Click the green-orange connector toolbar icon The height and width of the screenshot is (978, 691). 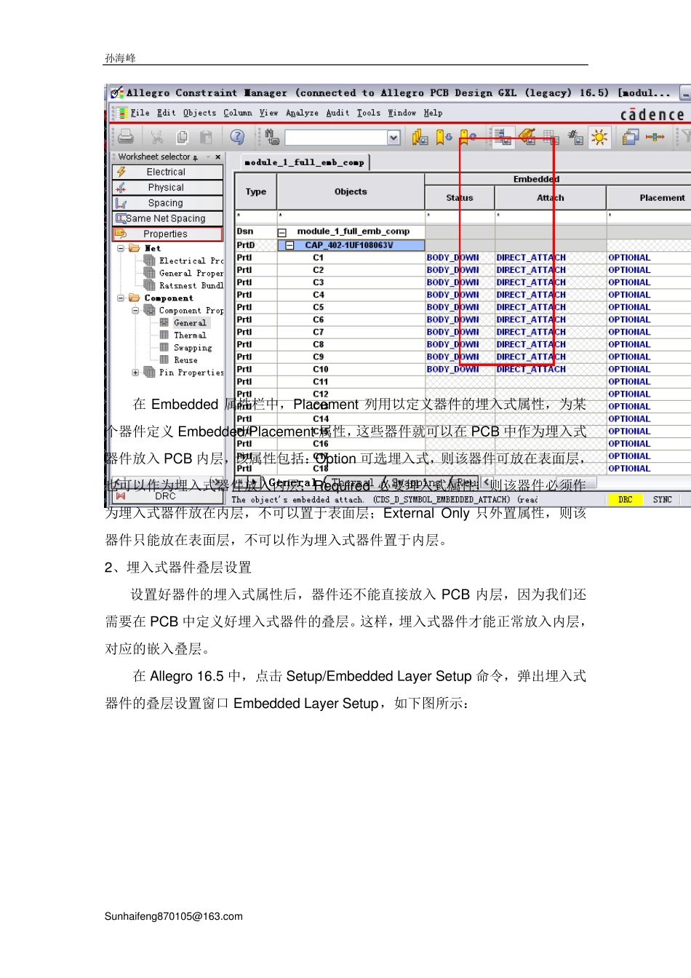655,137
